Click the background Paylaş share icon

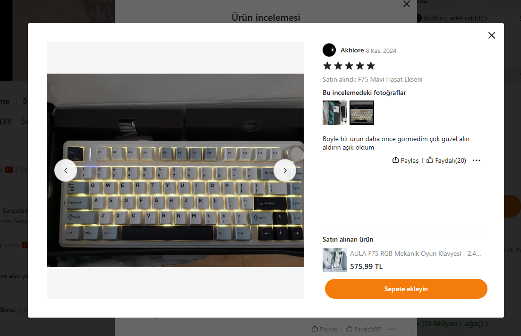(x=315, y=329)
